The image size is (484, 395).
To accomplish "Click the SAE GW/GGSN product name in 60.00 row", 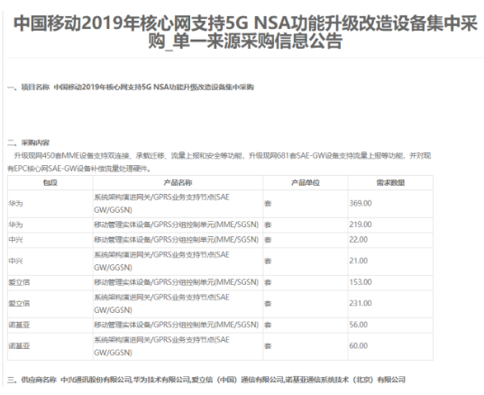I will click(161, 346).
